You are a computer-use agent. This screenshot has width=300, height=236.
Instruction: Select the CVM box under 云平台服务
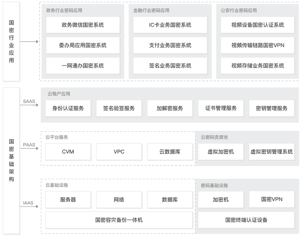click(x=68, y=152)
